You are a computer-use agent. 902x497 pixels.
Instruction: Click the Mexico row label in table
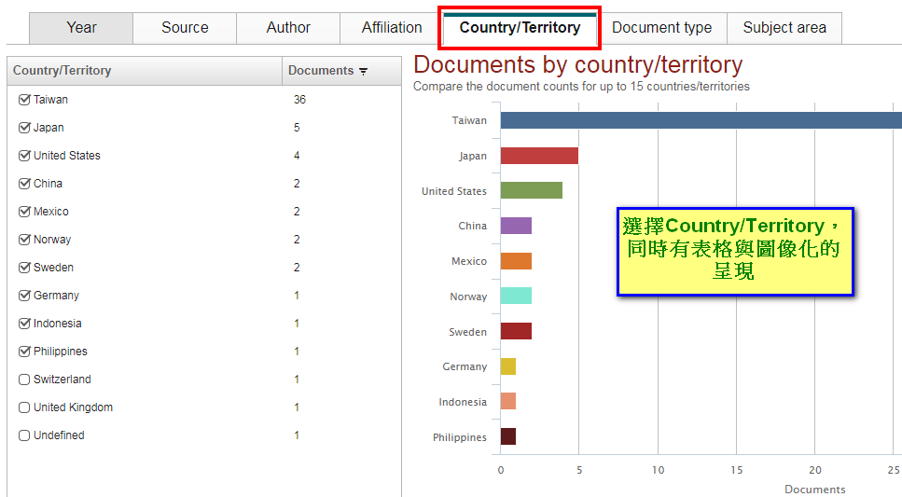51,212
